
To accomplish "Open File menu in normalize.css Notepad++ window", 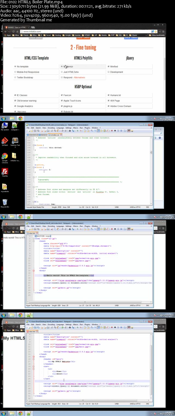I will click(x=28, y=128).
